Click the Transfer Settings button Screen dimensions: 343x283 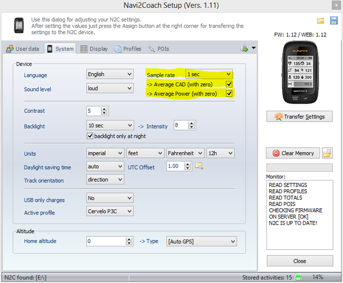(x=300, y=117)
